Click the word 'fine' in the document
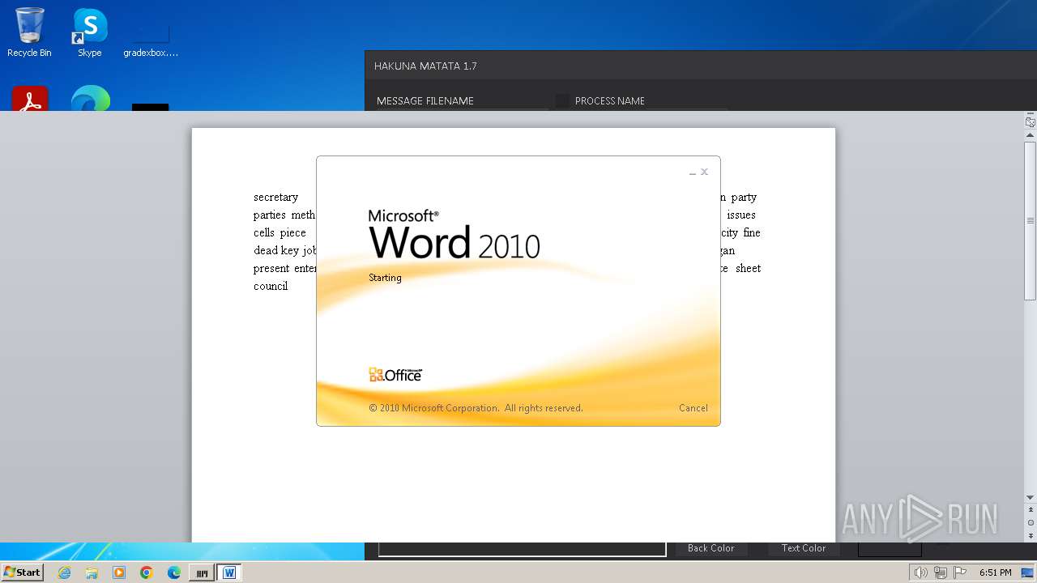Viewport: 1037px width, 583px height. pos(752,232)
